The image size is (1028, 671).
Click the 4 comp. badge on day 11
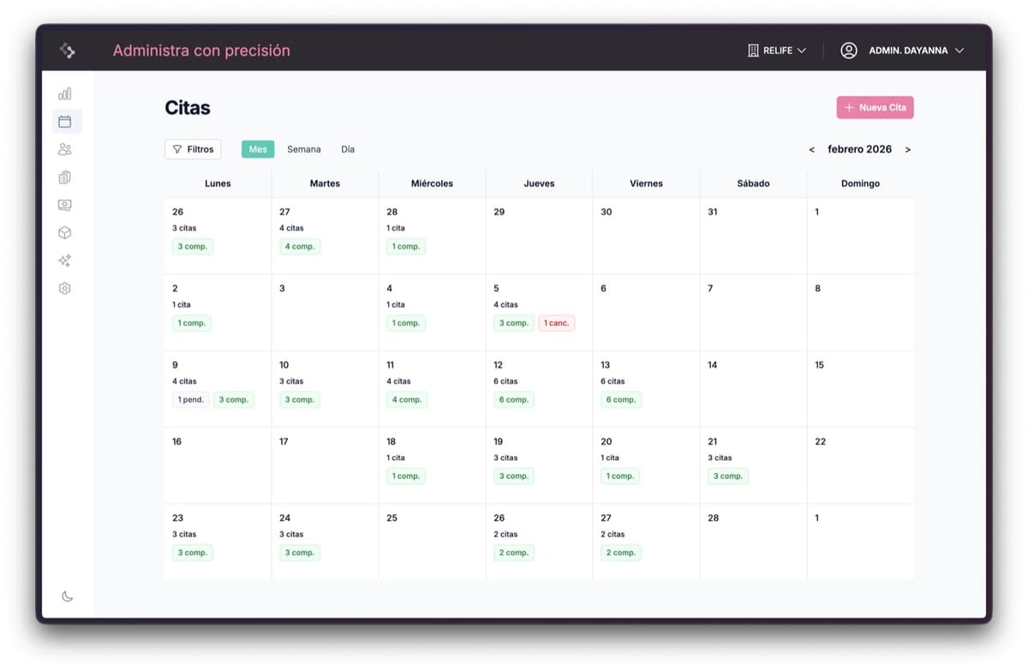(407, 399)
